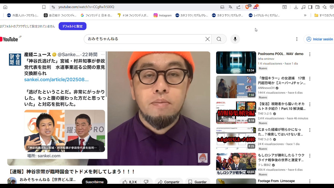This screenshot has width=334, height=188.
Task: Clear the search text with the X
Action: click(x=207, y=39)
